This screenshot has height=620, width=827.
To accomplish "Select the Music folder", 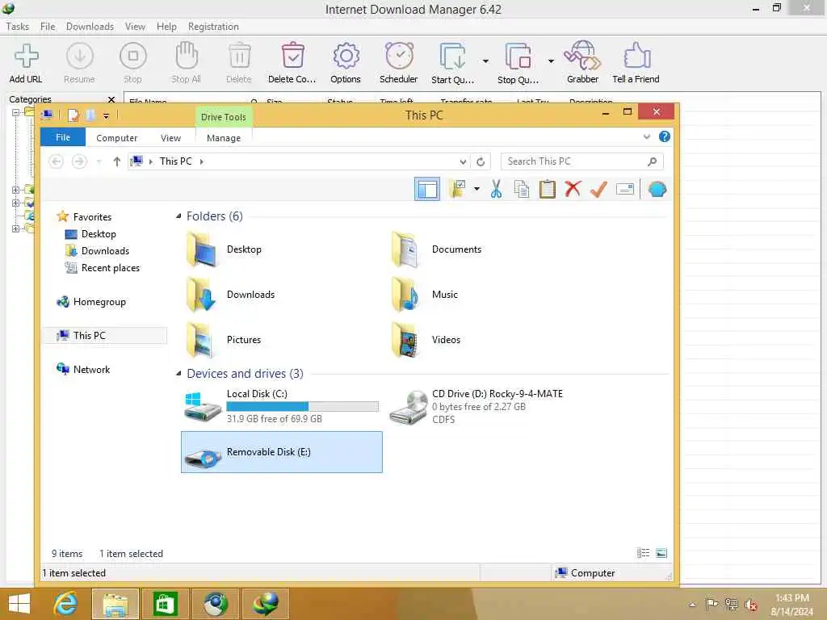I will (445, 294).
